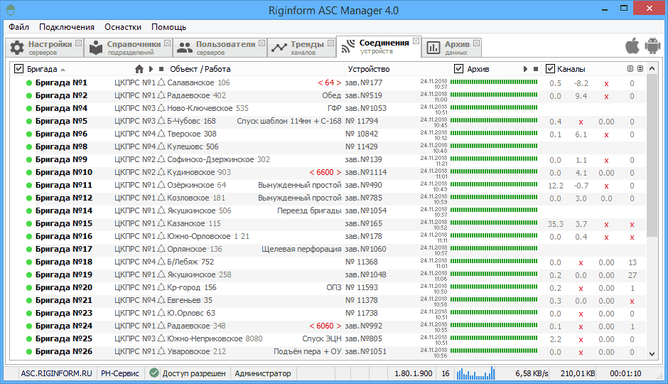This screenshot has height=384, width=668.
Task: Toggle the Архив column checkbox
Action: tap(458, 69)
